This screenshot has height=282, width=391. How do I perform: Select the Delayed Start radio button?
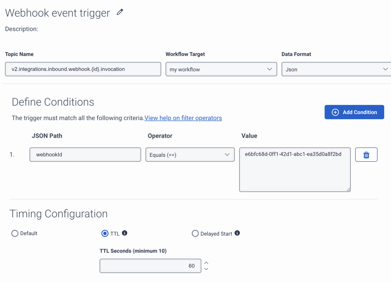tap(195, 233)
